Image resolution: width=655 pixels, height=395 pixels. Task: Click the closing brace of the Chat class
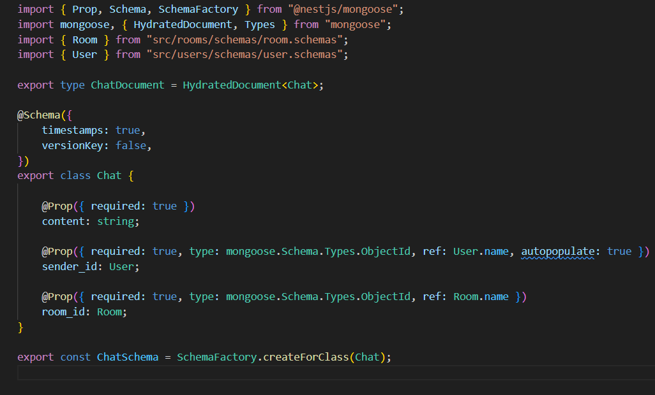pos(20,327)
